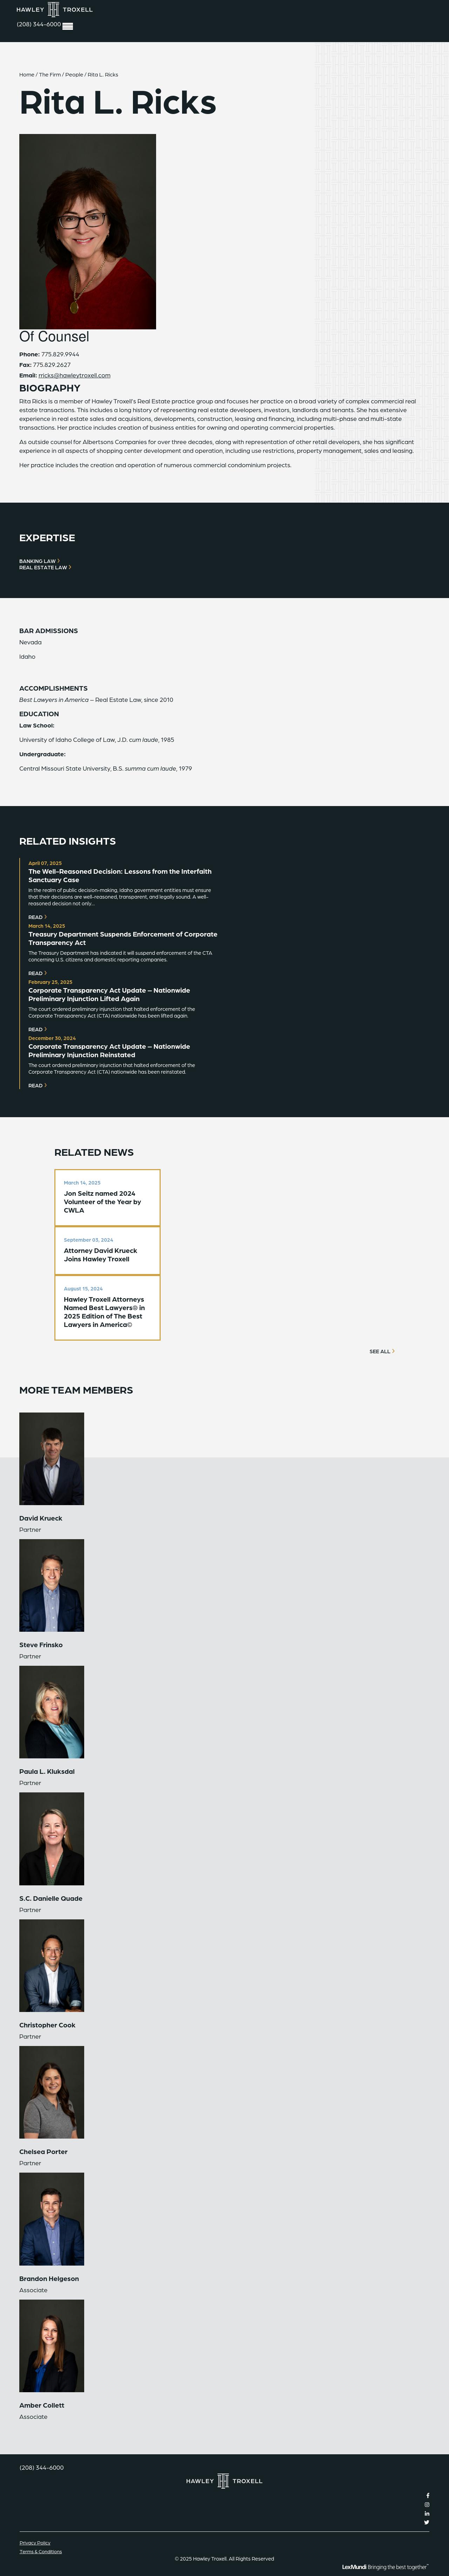
Task: See all related news
Action: [382, 1351]
